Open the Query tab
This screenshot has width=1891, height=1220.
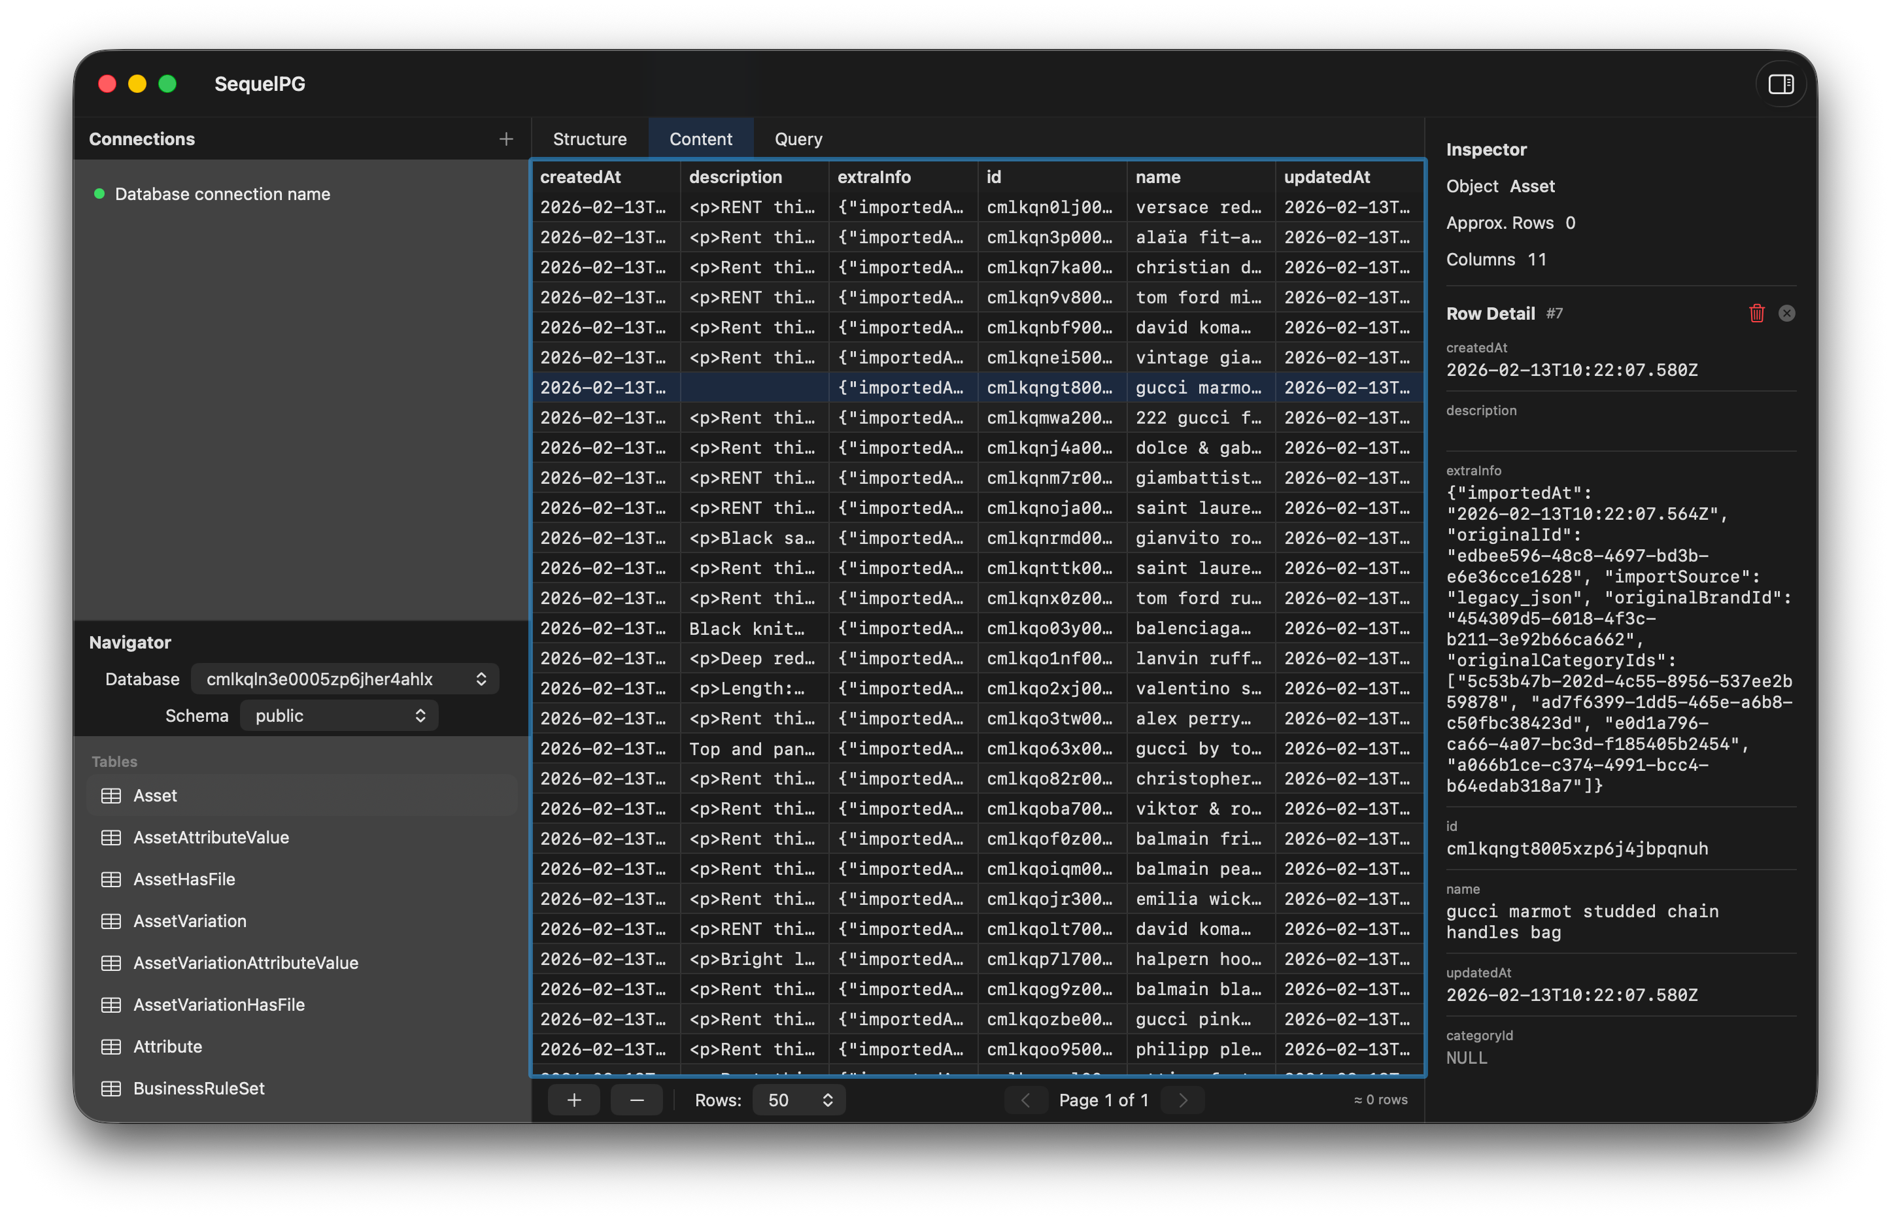tap(798, 138)
